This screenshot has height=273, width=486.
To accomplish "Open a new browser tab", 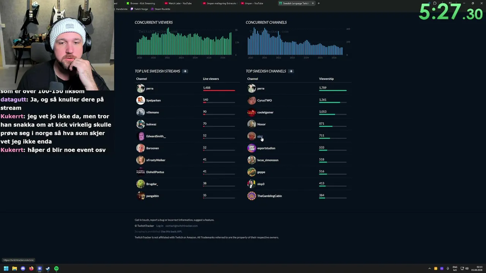I will (x=319, y=3).
